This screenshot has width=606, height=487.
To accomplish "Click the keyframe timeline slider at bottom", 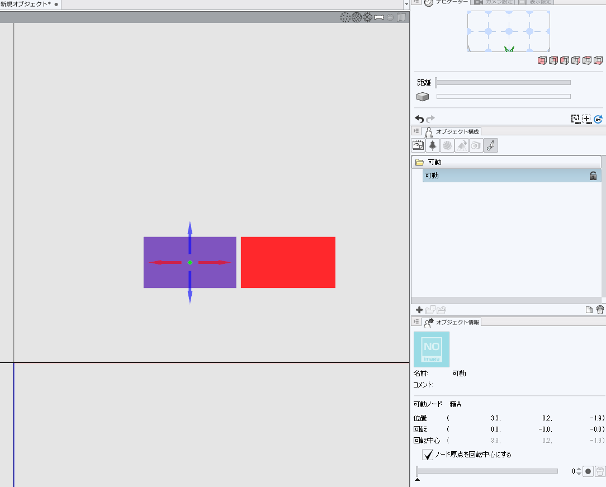I will click(x=487, y=471).
